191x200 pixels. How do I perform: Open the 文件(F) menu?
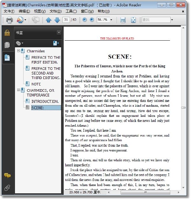(9, 11)
